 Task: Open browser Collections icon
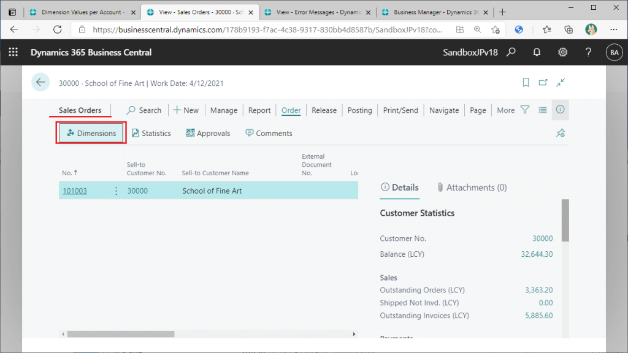(569, 29)
